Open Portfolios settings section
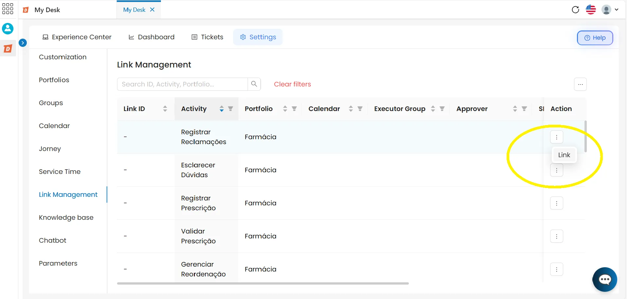627x299 pixels. tap(54, 80)
